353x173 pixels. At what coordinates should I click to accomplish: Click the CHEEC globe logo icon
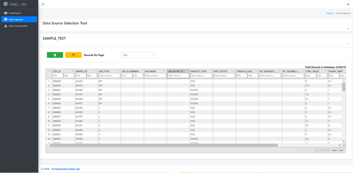point(5,4)
